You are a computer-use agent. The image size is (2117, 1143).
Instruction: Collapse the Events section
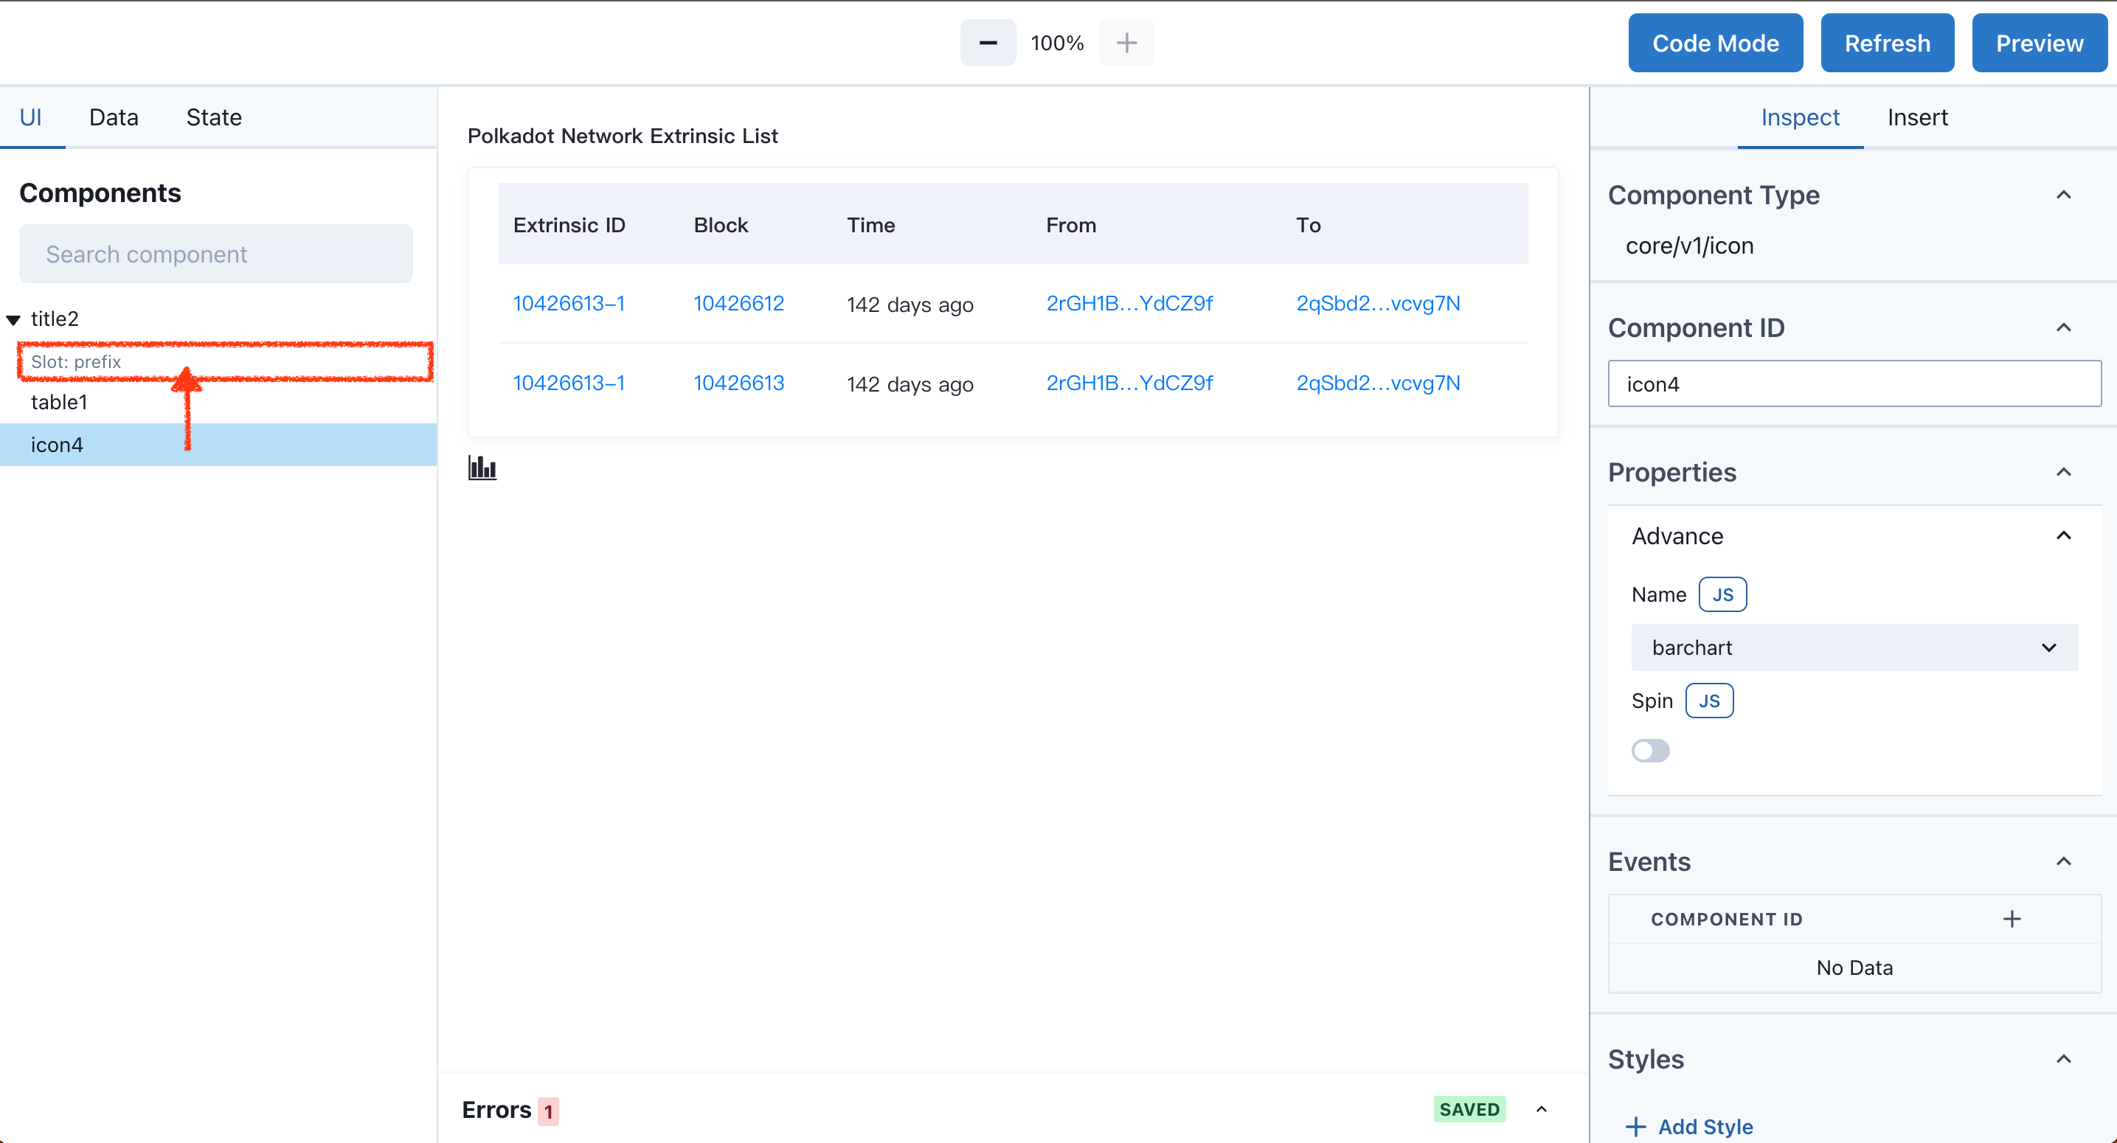[x=2064, y=861]
